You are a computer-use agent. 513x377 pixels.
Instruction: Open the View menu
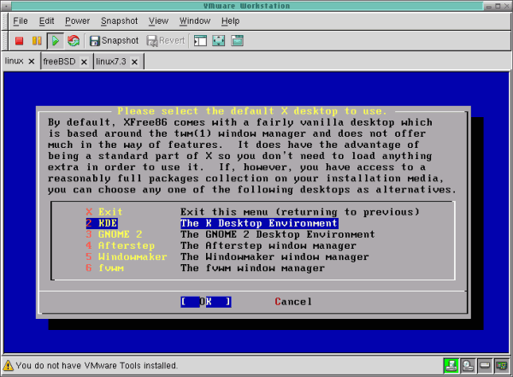pos(158,21)
